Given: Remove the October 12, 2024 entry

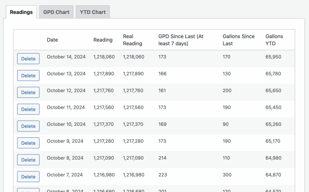Looking at the screenshot, I should [28, 93].
